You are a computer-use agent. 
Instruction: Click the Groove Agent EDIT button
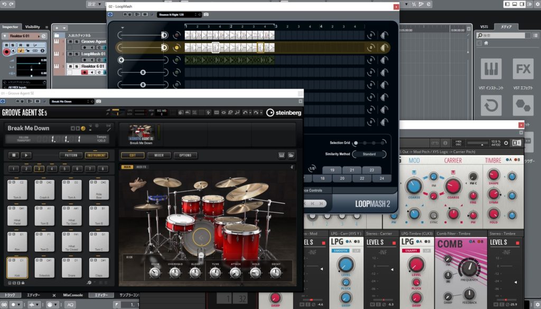(133, 156)
